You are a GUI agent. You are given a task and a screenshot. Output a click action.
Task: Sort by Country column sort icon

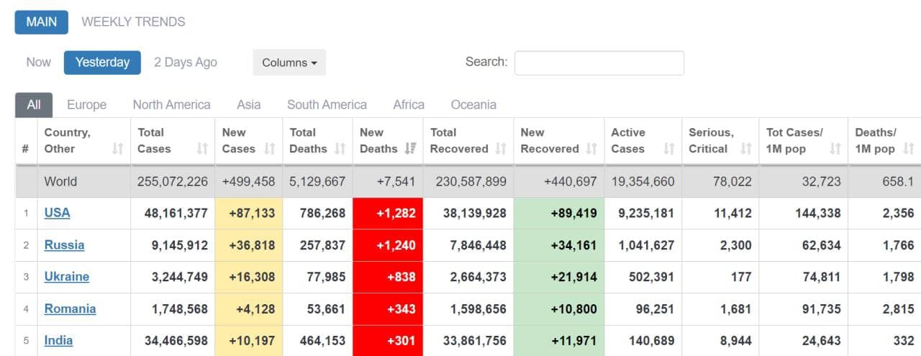[118, 149]
